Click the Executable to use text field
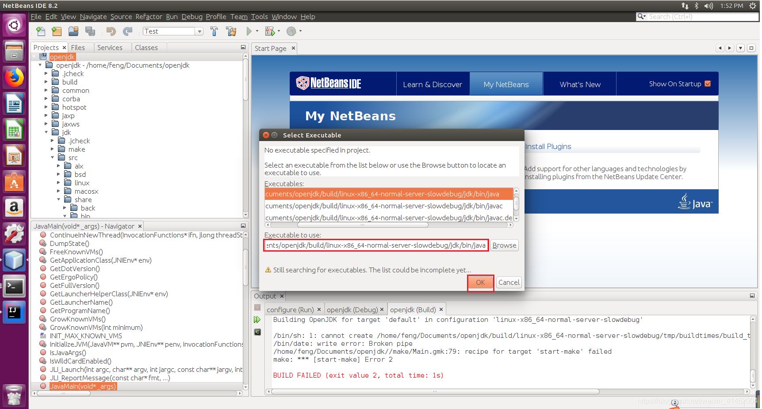The height and width of the screenshot is (409, 762). point(376,245)
